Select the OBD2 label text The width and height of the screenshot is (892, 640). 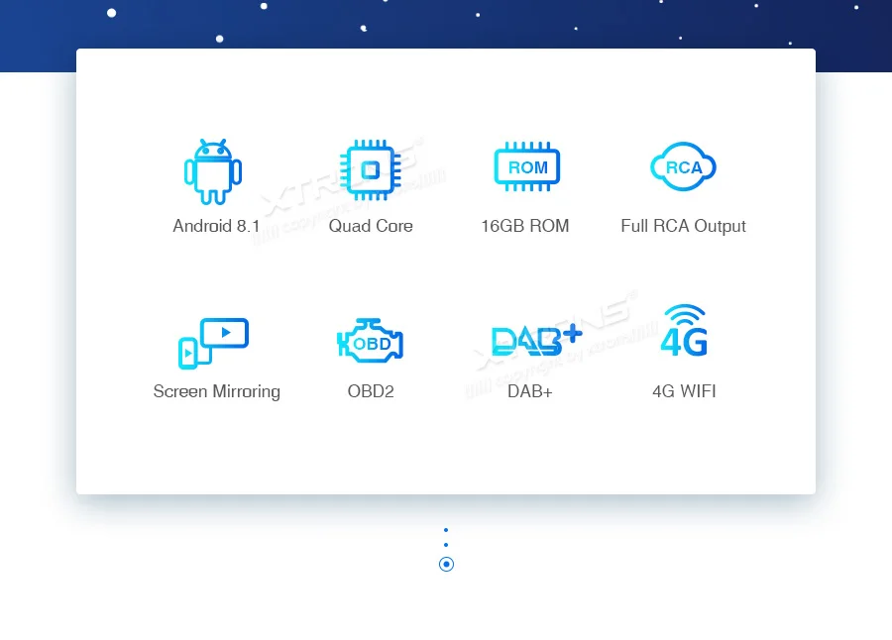point(371,391)
